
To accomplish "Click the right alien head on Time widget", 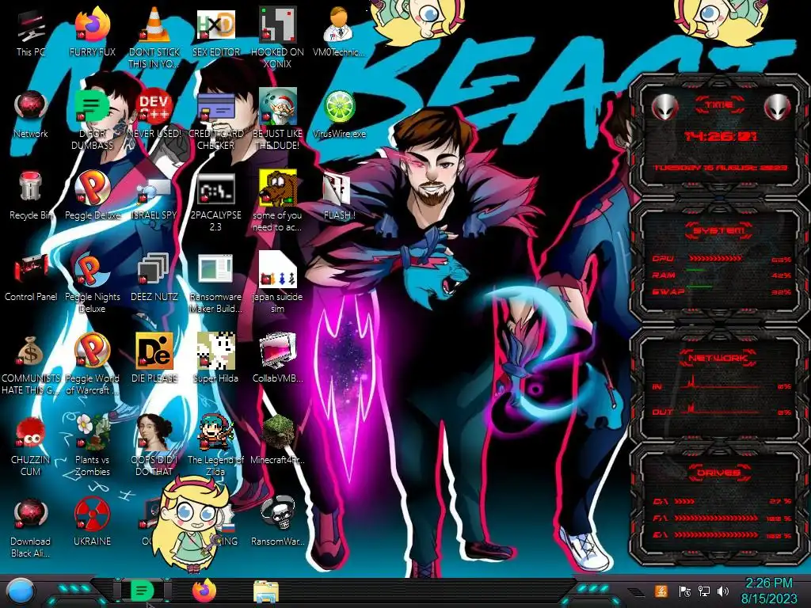I will (x=778, y=108).
